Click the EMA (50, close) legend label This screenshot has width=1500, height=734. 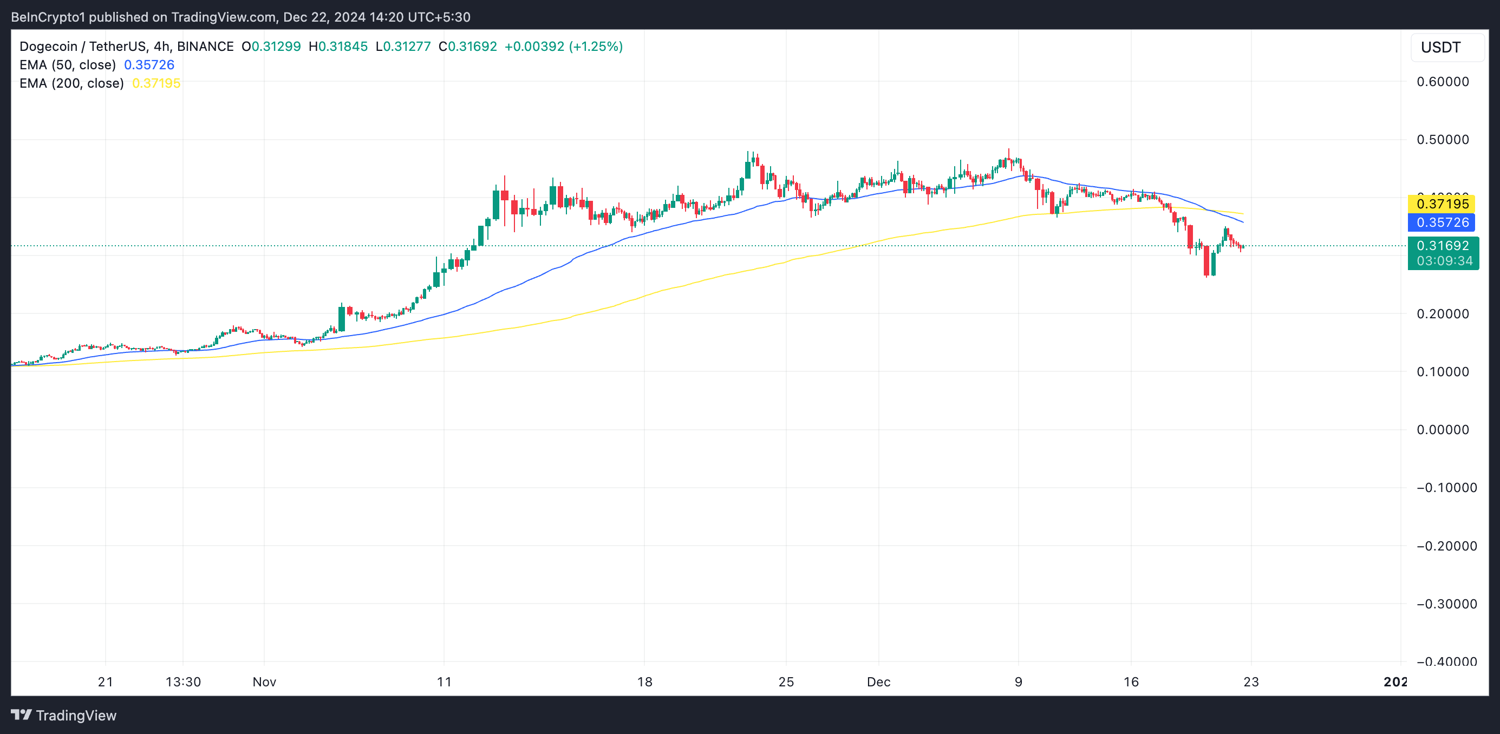[x=68, y=64]
